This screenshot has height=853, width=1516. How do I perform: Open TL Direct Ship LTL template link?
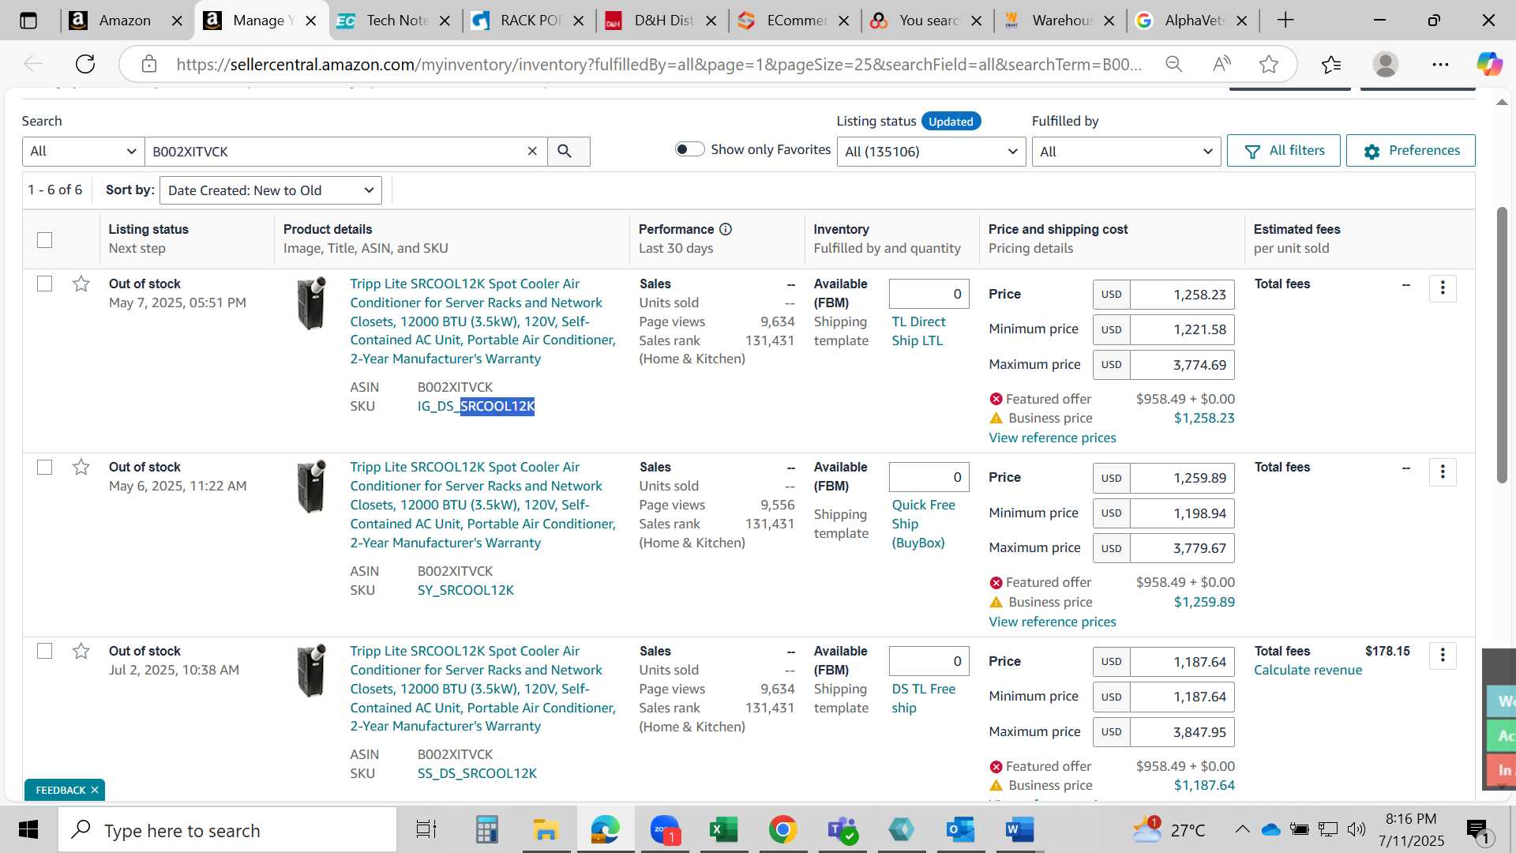(918, 331)
